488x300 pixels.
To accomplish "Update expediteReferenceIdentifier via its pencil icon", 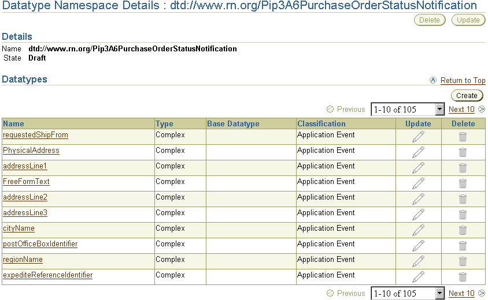I will (418, 277).
